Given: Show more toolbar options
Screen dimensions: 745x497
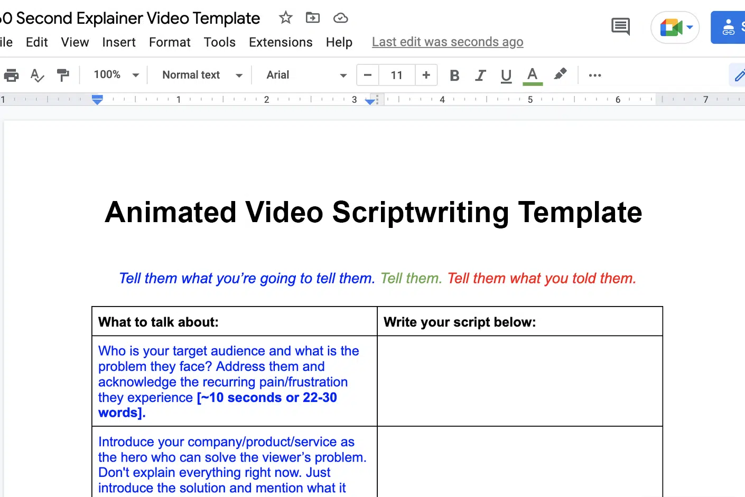Looking at the screenshot, I should (x=595, y=75).
